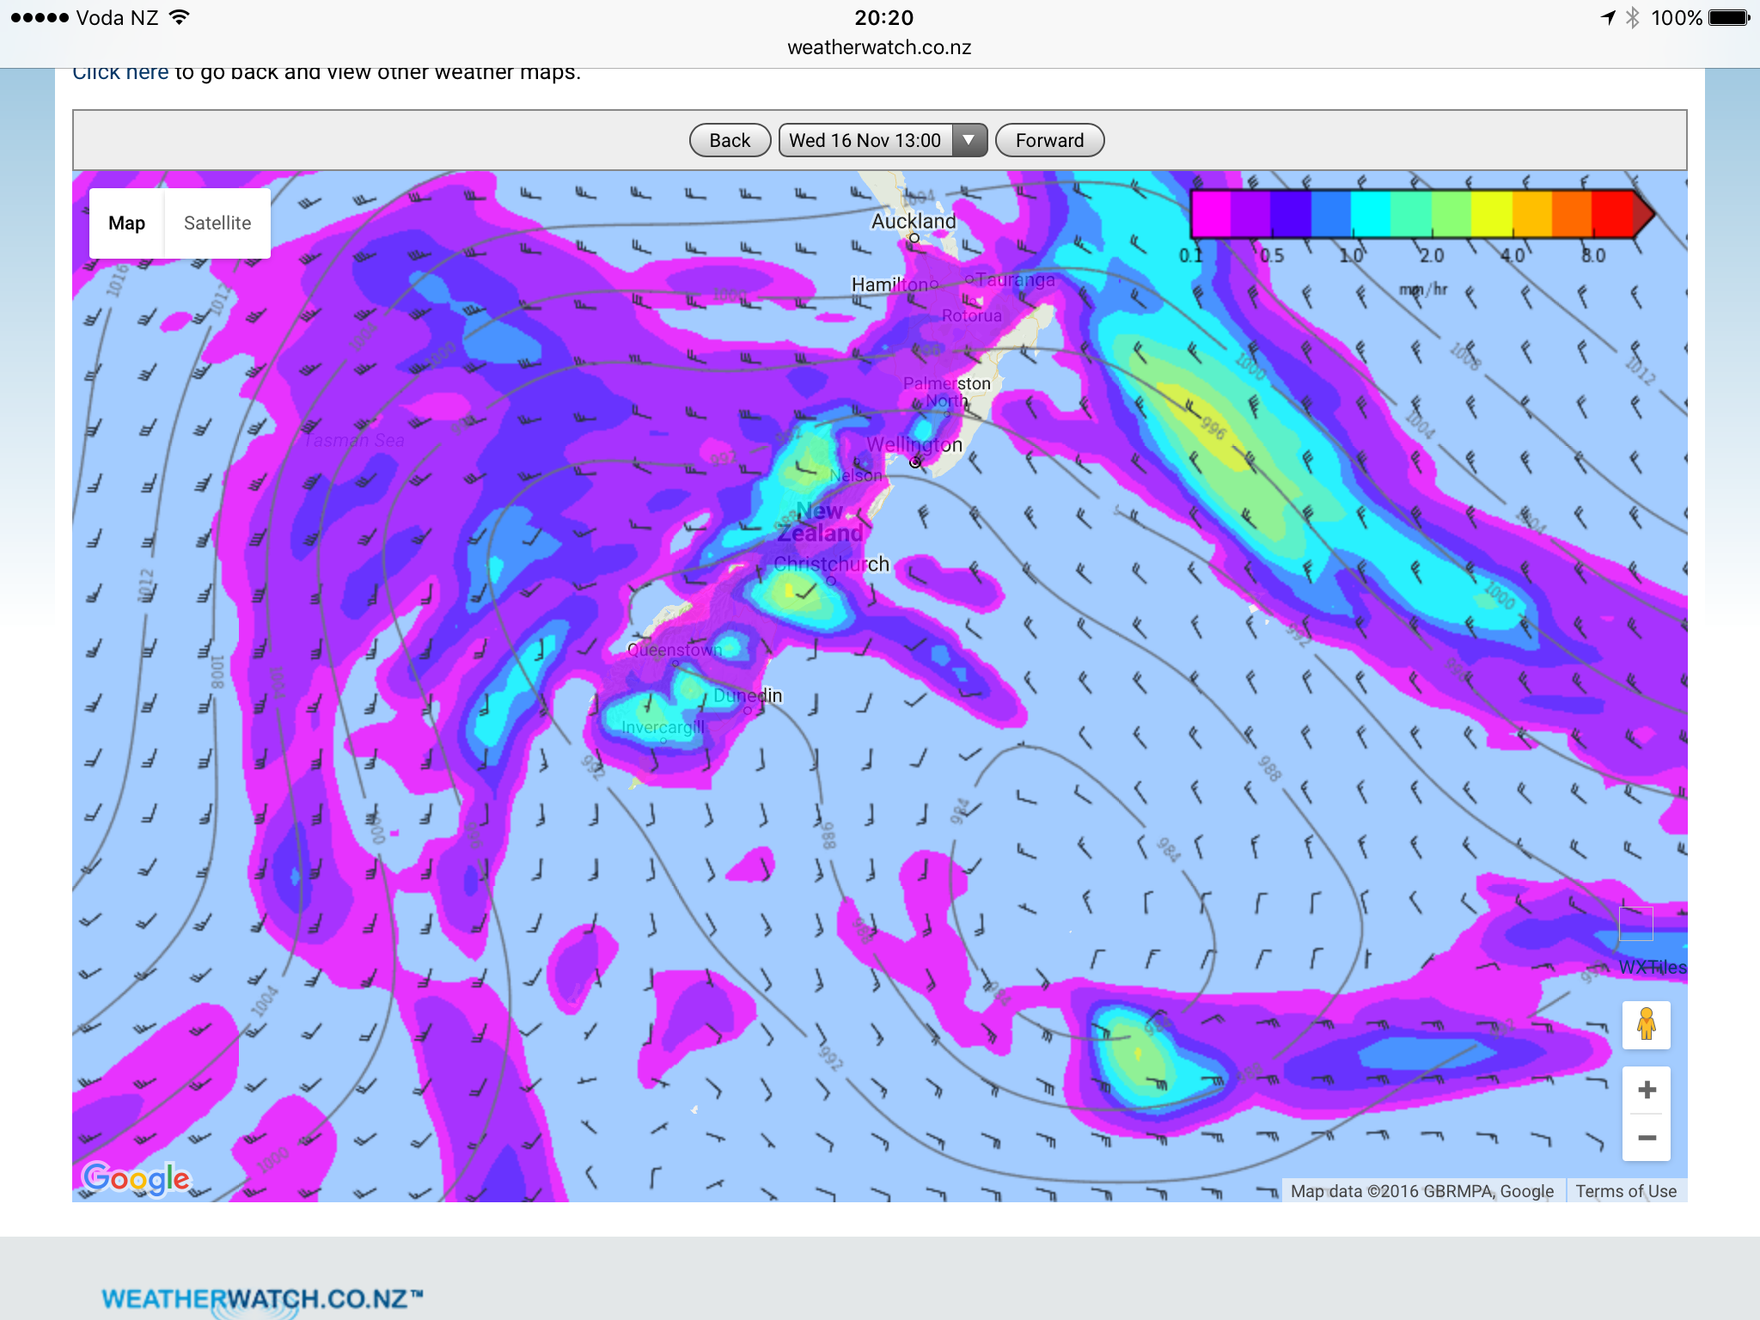
Task: Go Back to previous forecast time
Action: click(x=730, y=140)
